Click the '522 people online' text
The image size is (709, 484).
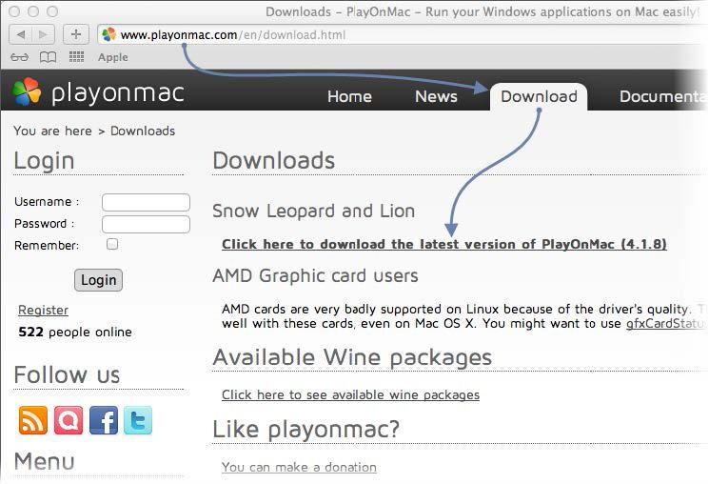tap(75, 332)
